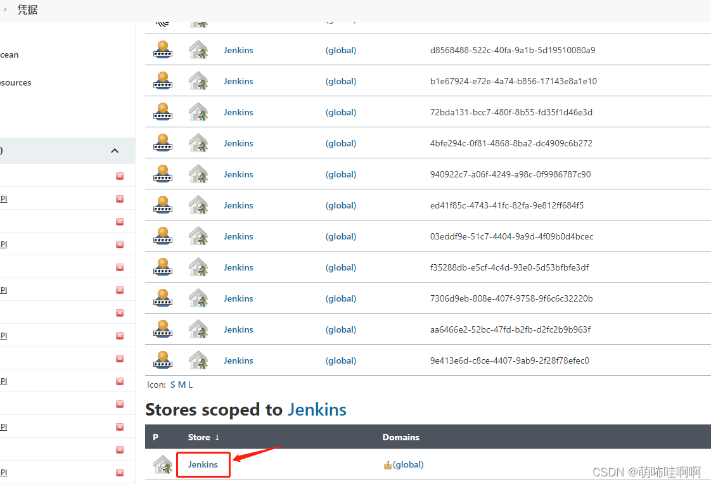Open (global) domain link for 4bfe294c-0f81 row
The width and height of the screenshot is (711, 484).
pyautogui.click(x=341, y=143)
